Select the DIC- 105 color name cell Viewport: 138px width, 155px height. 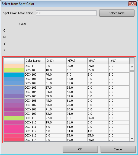click(35, 96)
